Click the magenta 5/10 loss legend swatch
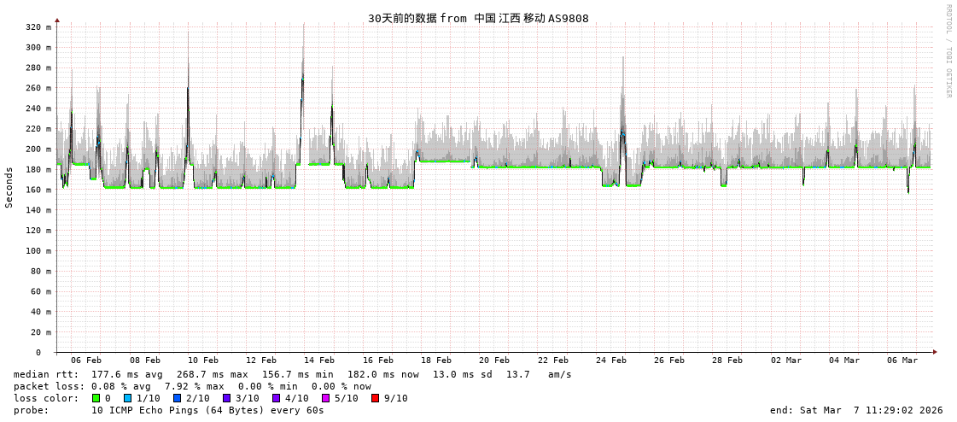This screenshot has height=422, width=957. click(x=325, y=398)
